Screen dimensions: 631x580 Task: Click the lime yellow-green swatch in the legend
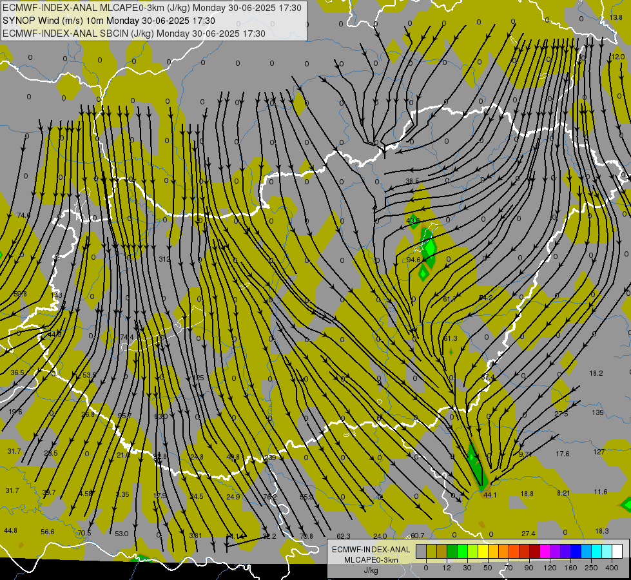point(473,551)
